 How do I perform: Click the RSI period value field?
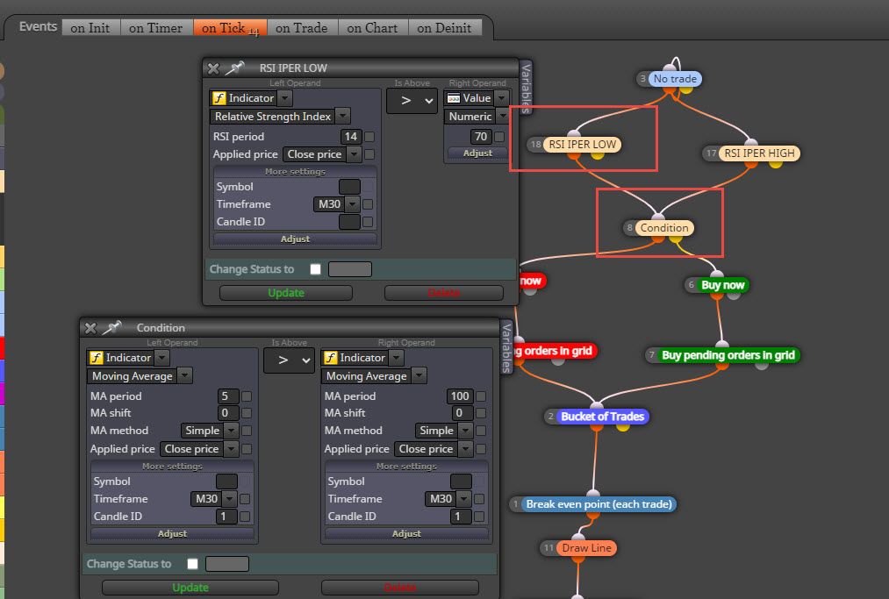[350, 137]
